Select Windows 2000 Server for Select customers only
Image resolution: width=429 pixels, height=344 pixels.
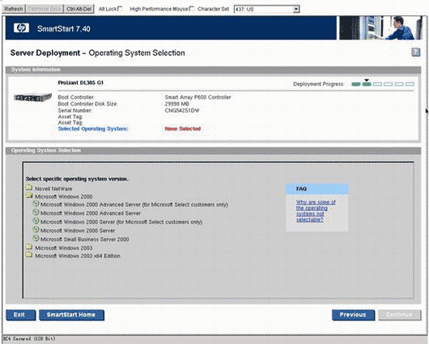pyautogui.click(x=121, y=222)
